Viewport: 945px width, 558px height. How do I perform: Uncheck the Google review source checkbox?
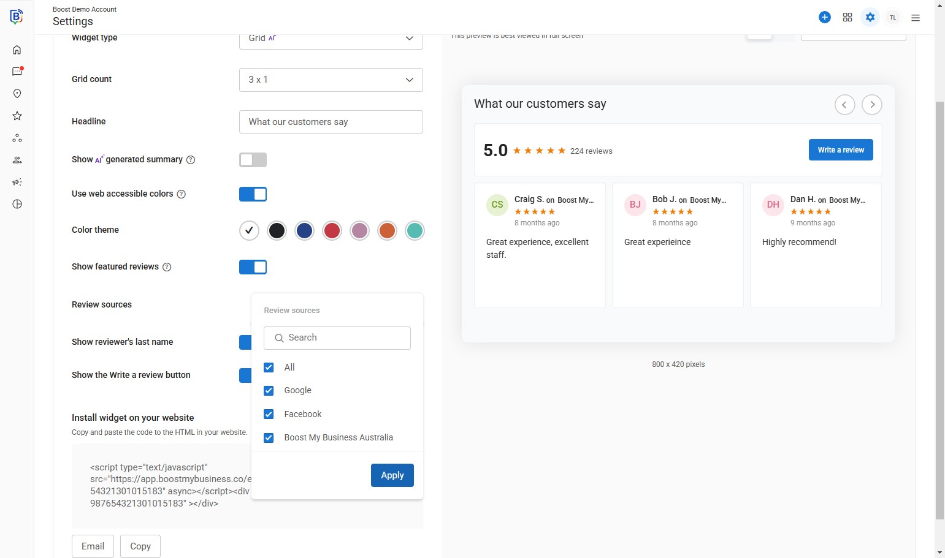coord(269,391)
